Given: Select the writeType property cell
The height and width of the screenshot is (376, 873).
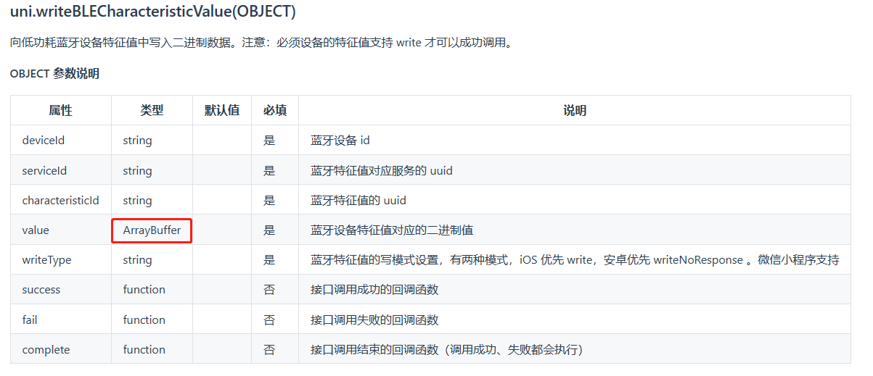Looking at the screenshot, I should [x=61, y=259].
